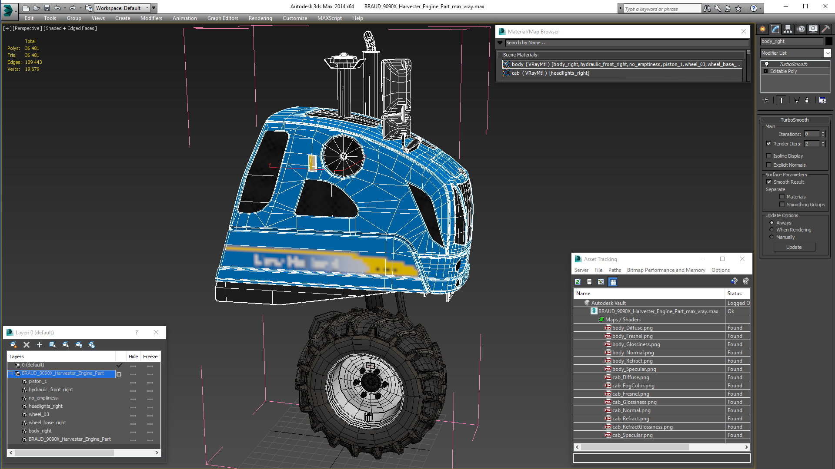Click the Status column header
Screen dimensions: 835x469
[x=738, y=294]
